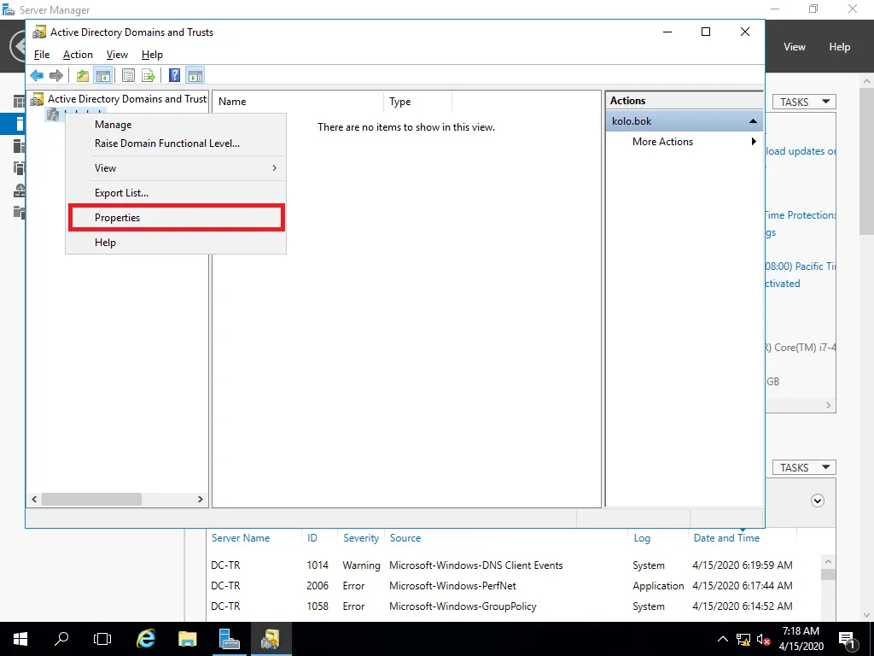This screenshot has width=874, height=656.
Task: Toggle the Show/Hide Action Pane toolbar icon
Action: [195, 75]
